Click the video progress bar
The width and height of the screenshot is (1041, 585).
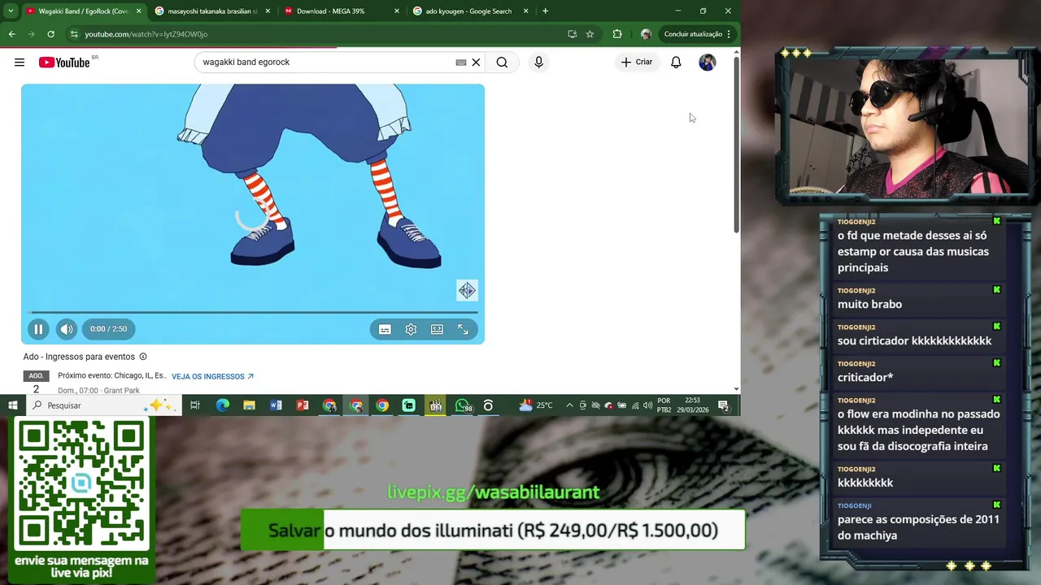(253, 312)
